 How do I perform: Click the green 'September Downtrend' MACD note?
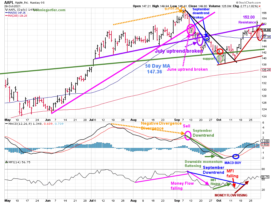point(203,133)
